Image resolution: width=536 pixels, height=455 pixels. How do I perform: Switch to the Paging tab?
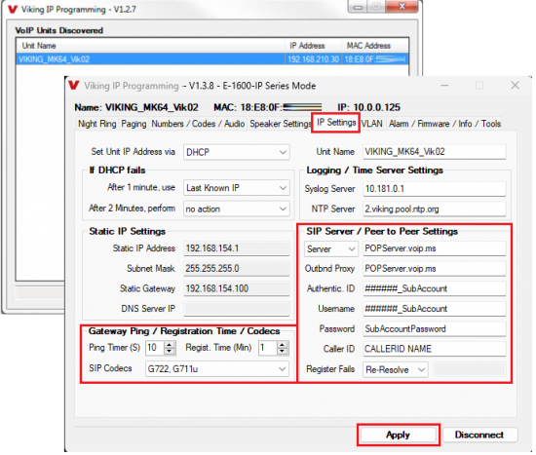[x=134, y=124]
